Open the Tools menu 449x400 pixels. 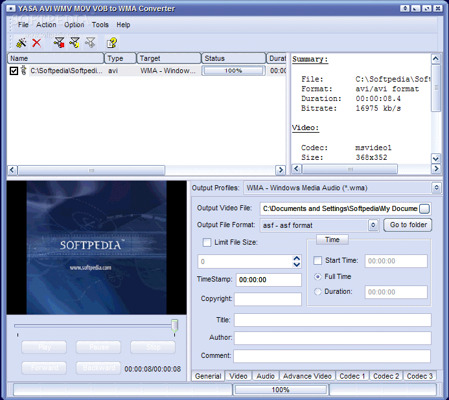pyautogui.click(x=100, y=25)
